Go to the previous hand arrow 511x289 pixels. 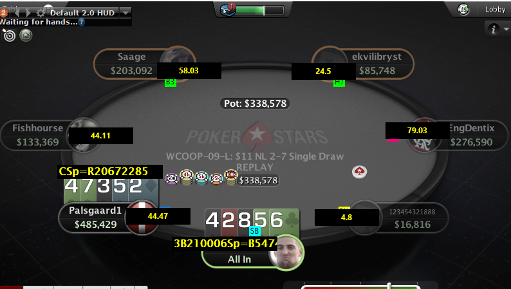click(x=17, y=13)
